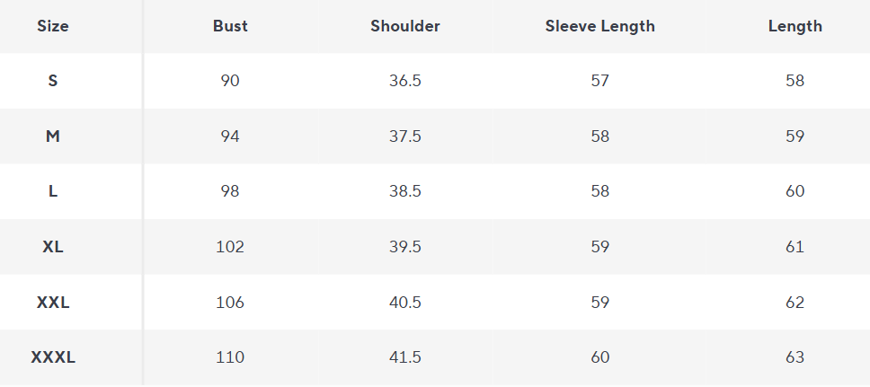Click the Sleeve Length column header
The image size is (870, 387).
600,26
